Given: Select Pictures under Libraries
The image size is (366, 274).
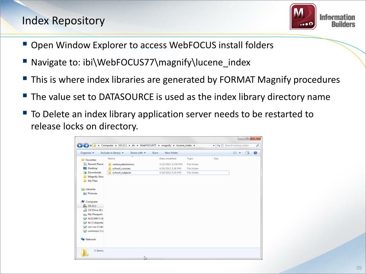Looking at the screenshot, I should (93, 193).
